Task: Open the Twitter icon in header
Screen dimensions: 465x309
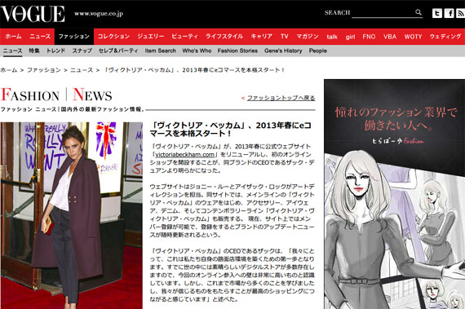Action: [x=437, y=13]
